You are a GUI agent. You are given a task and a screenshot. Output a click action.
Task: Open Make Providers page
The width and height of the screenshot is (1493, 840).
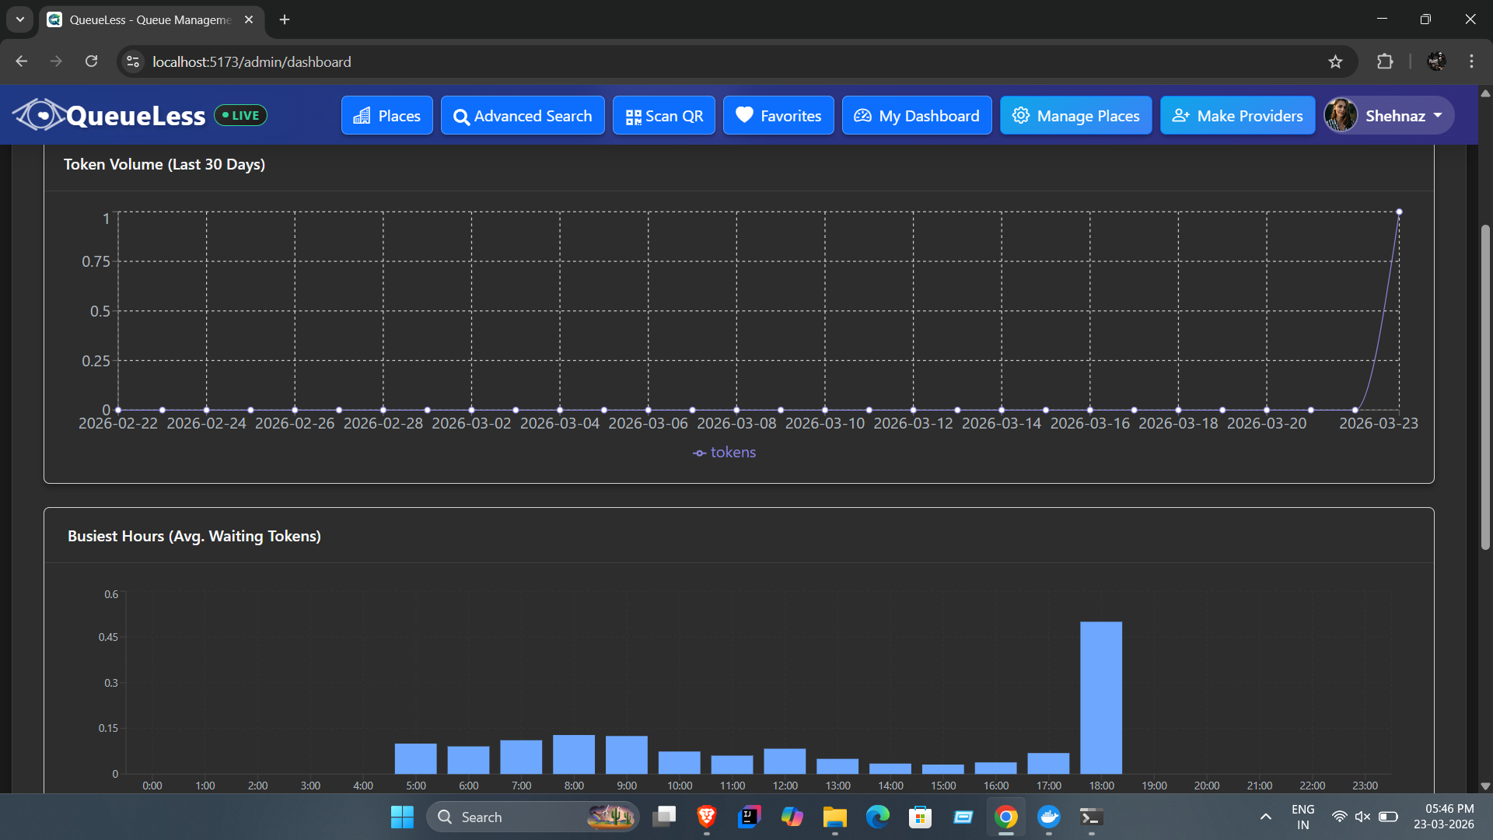click(1238, 115)
